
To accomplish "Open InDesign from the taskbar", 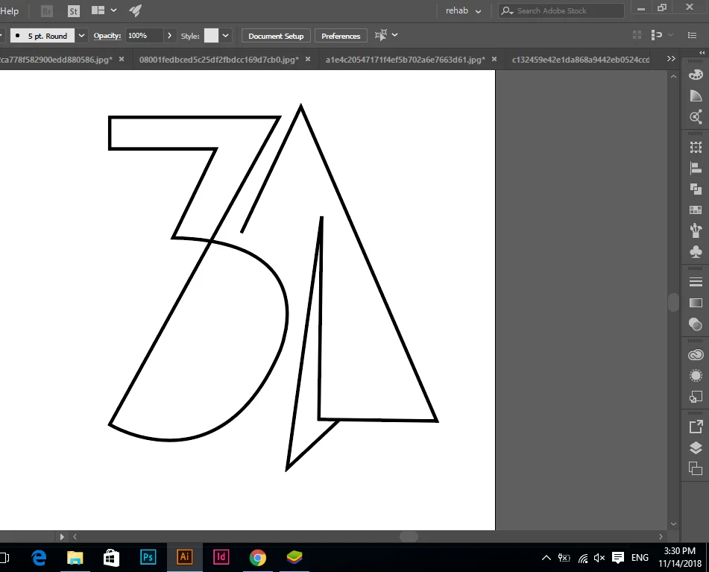I will pyautogui.click(x=221, y=557).
